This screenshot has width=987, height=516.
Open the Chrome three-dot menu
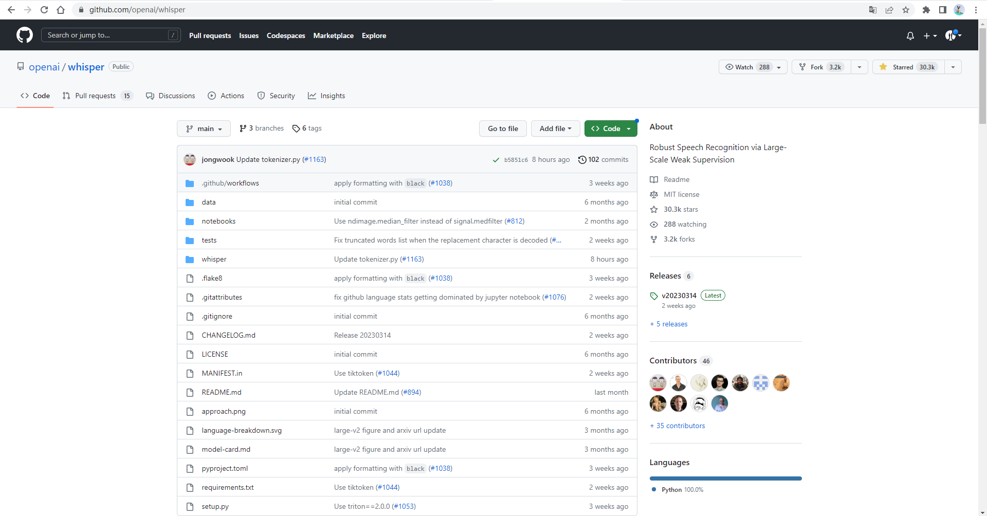(976, 10)
